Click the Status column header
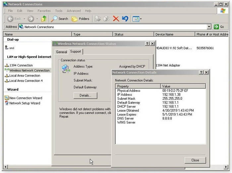Image resolution: width=232 pixels, height=173 pixels. point(133,34)
